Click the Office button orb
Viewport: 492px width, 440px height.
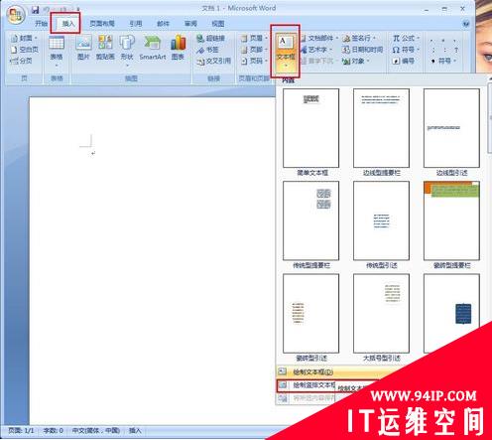(x=16, y=15)
